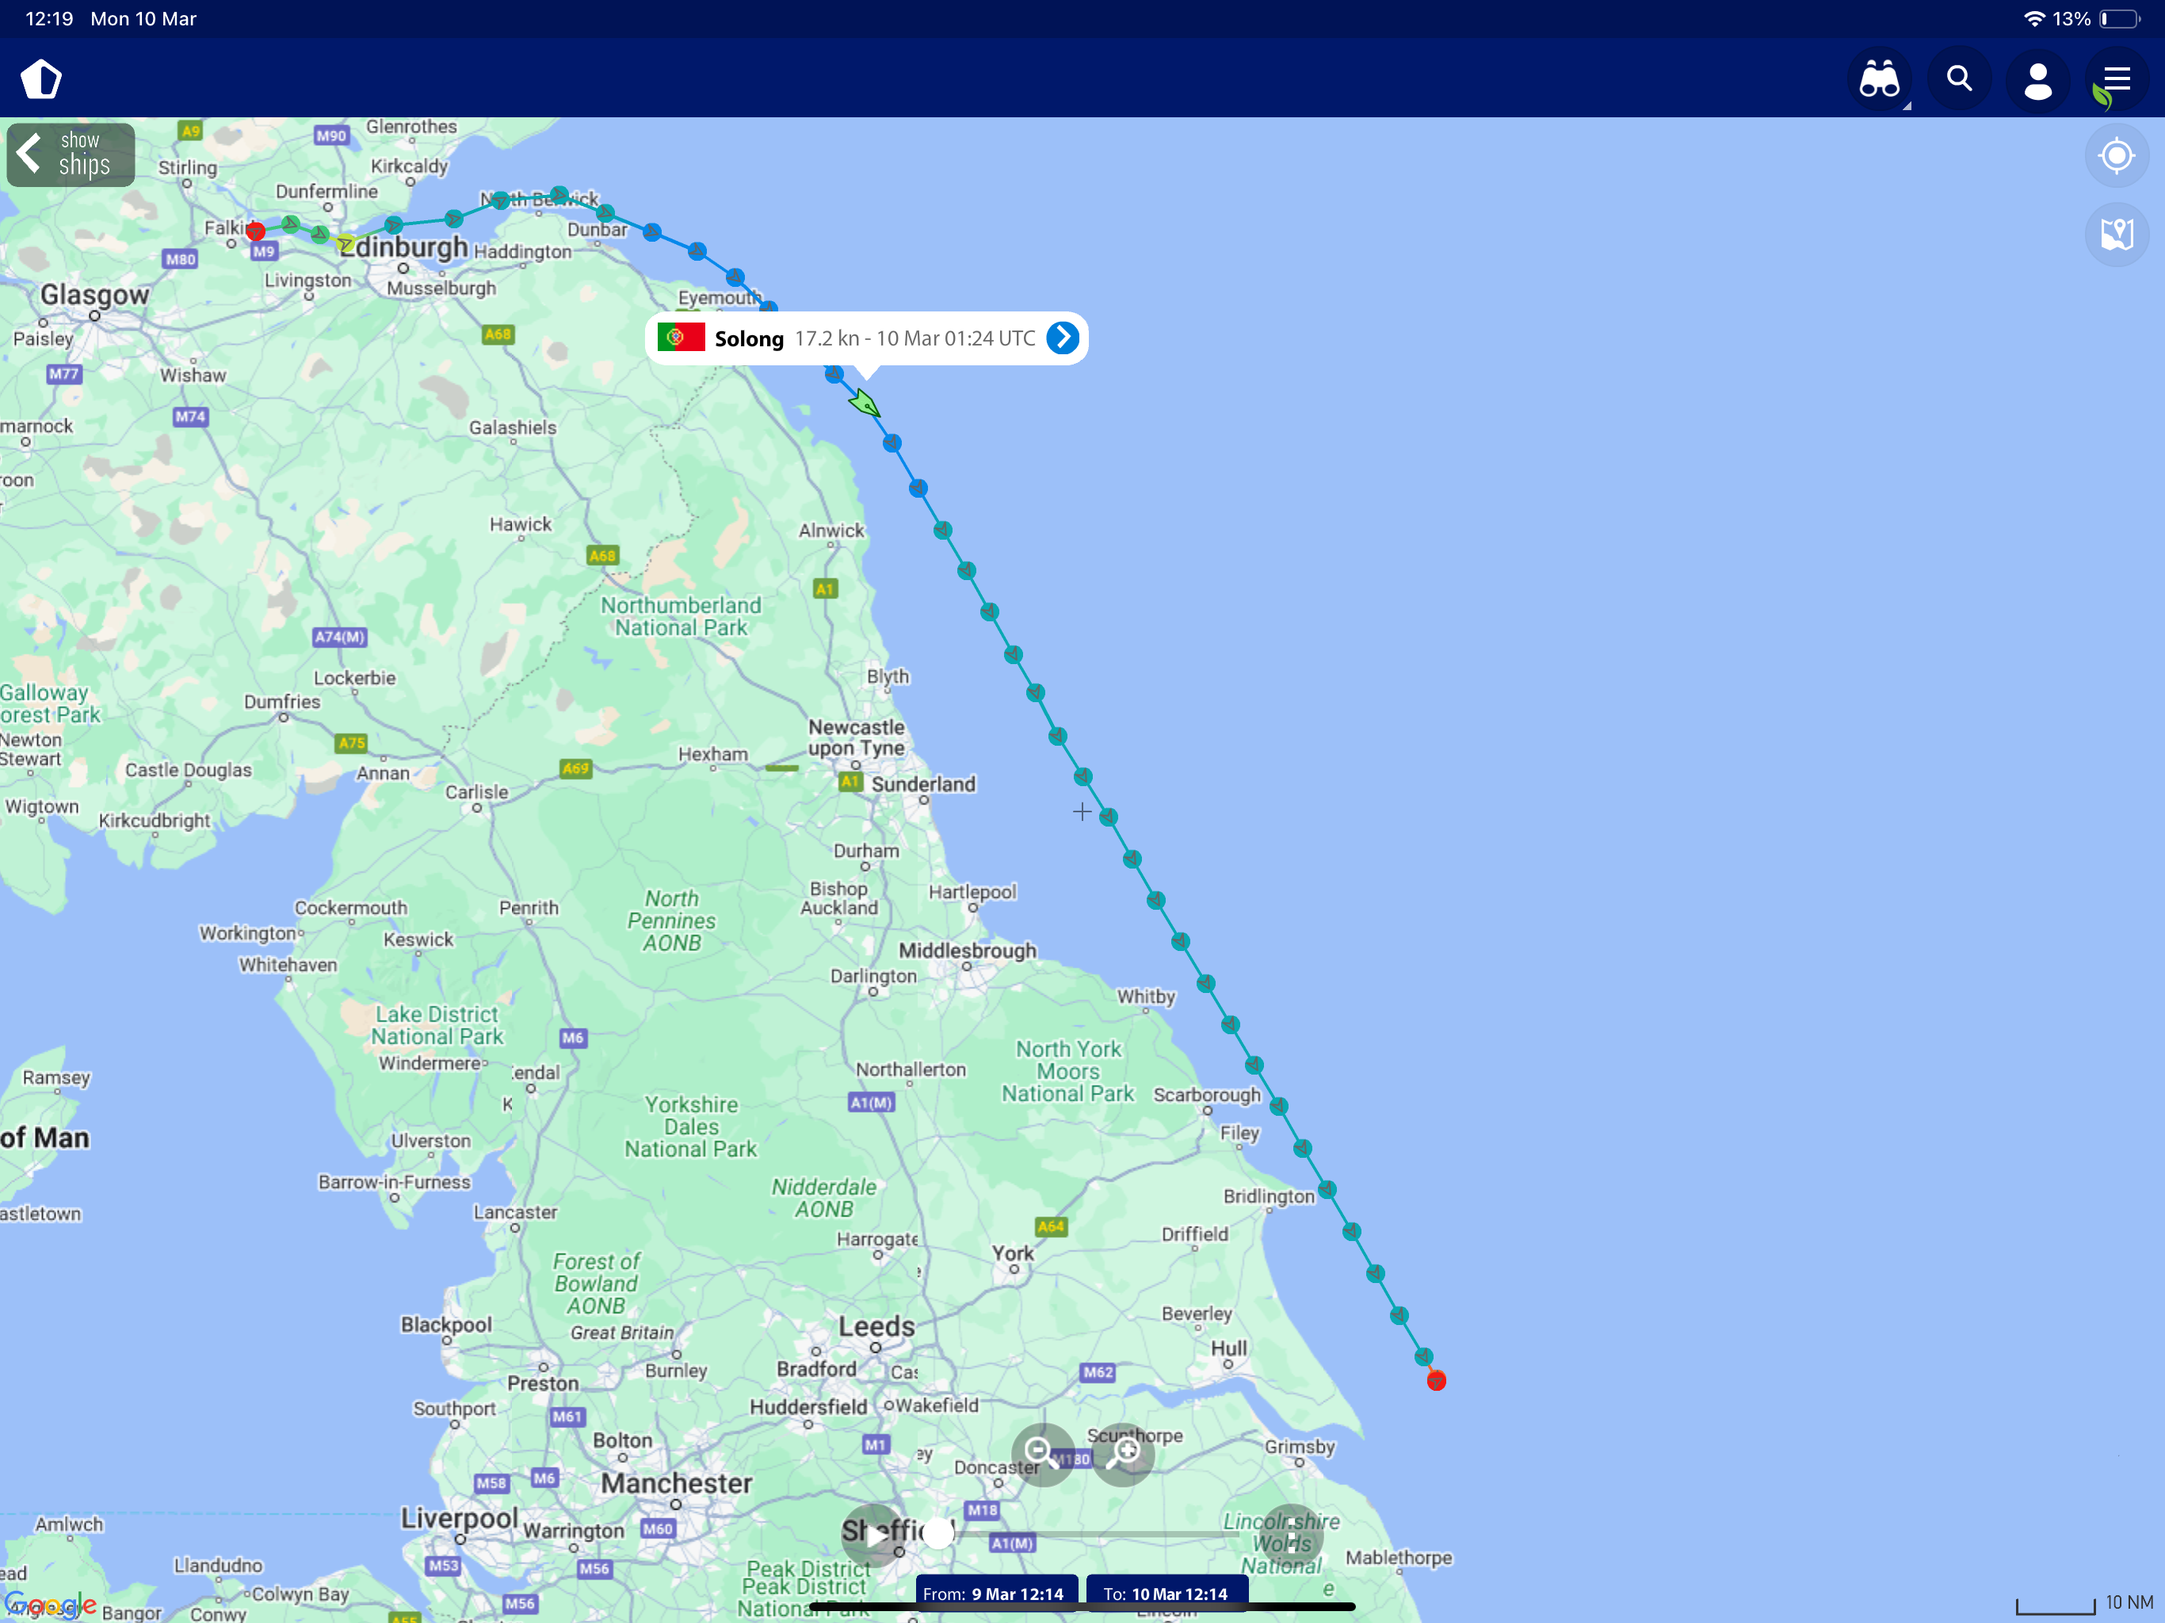2165x1623 pixels.
Task: Click the red track start near Falkirk
Action: click(x=255, y=231)
